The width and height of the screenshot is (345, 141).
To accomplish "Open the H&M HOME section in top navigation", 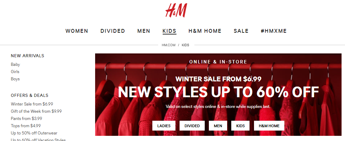I will 205,31.
